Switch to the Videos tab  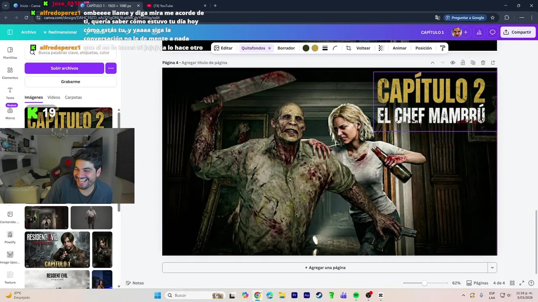[54, 97]
